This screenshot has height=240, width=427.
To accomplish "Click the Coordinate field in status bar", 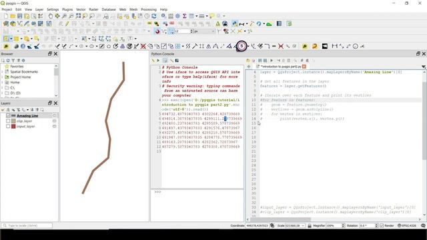I will click(257, 225).
